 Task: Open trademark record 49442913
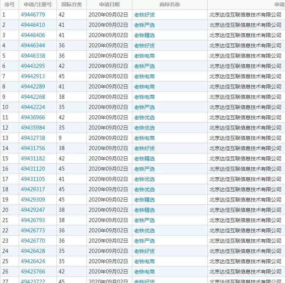pos(33,76)
